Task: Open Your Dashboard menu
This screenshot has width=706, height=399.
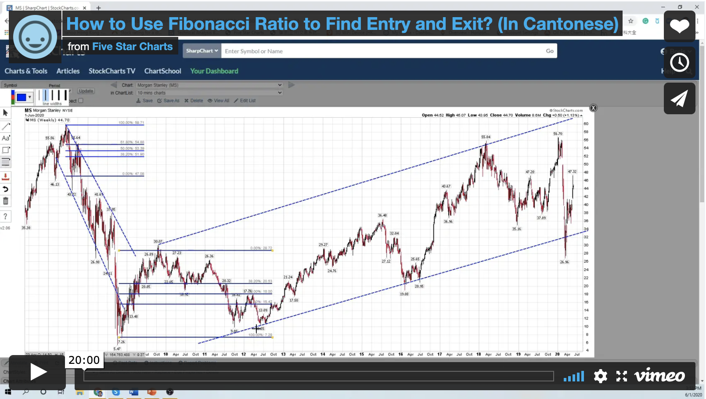Action: 214,71
